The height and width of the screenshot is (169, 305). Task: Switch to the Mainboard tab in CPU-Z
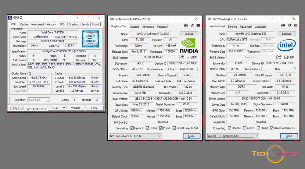(38, 24)
